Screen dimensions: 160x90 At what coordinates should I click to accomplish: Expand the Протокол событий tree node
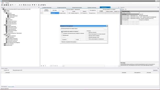point(3,44)
